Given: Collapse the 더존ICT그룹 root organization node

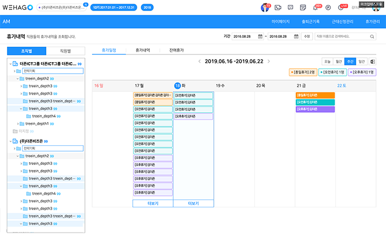Looking at the screenshot, I should tap(10, 64).
